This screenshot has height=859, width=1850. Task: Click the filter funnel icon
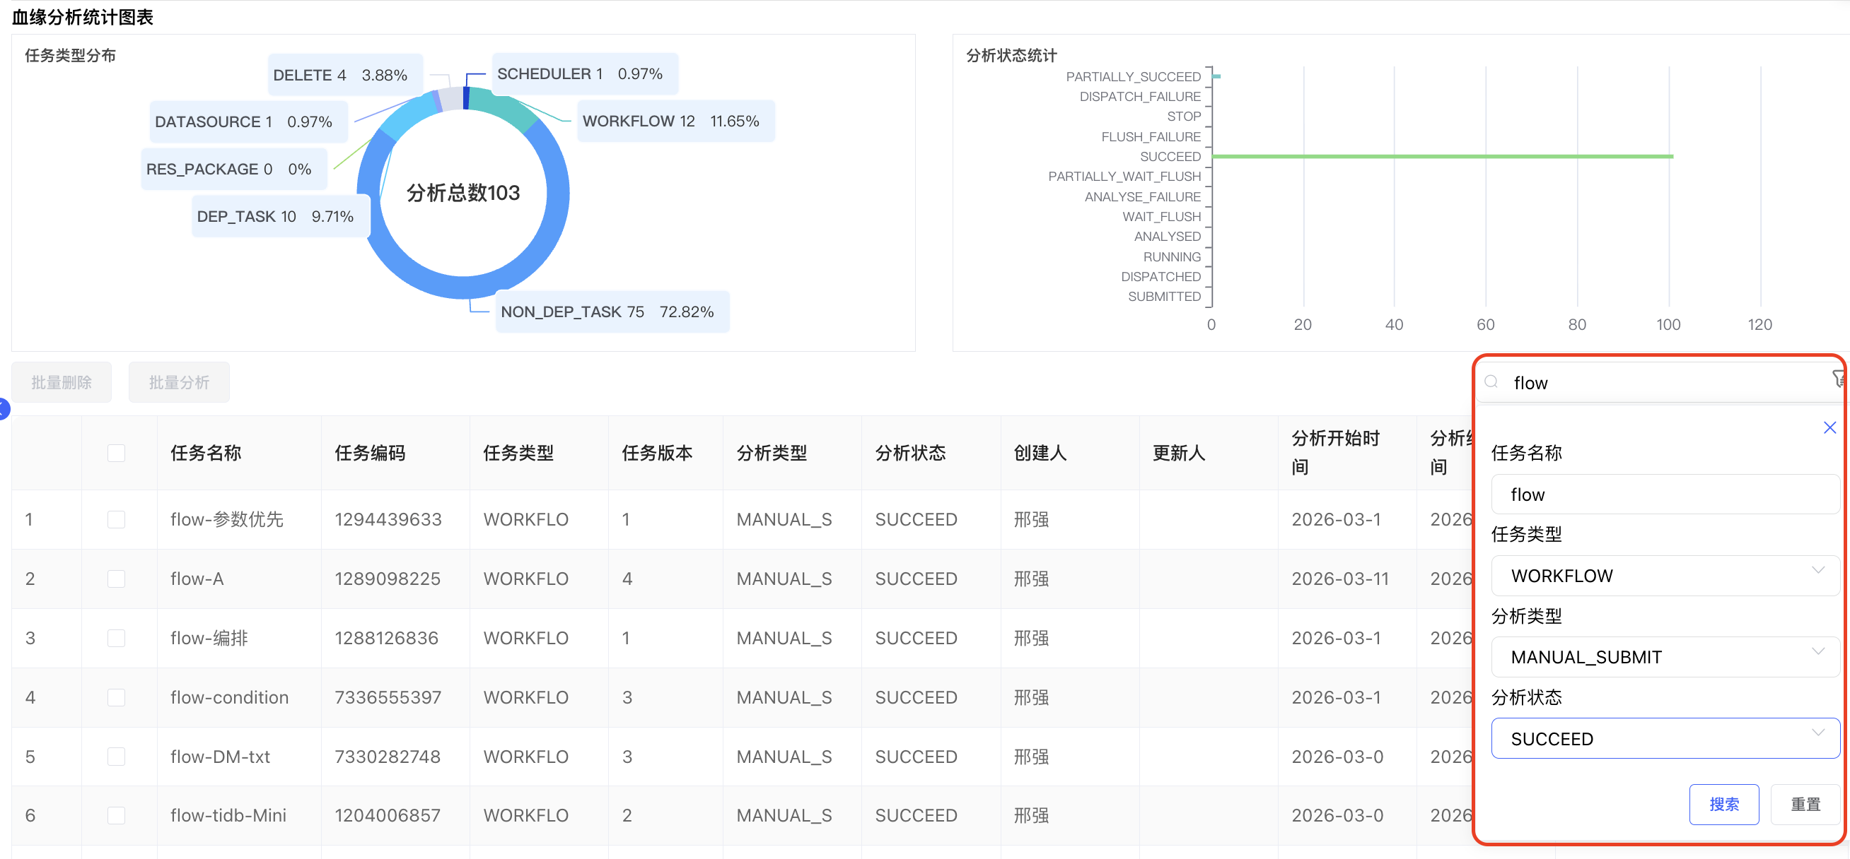1839,378
